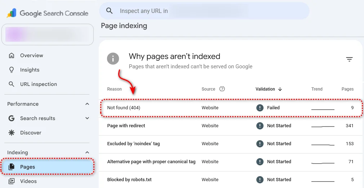Collapse the Performance section chevron
364x188 pixels.
coord(87,104)
